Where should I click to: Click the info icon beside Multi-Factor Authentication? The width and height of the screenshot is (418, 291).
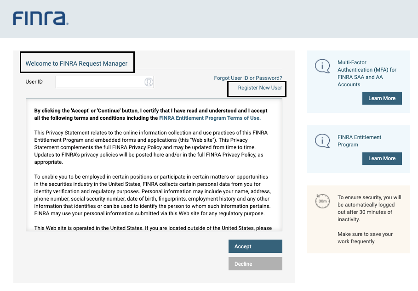(322, 67)
